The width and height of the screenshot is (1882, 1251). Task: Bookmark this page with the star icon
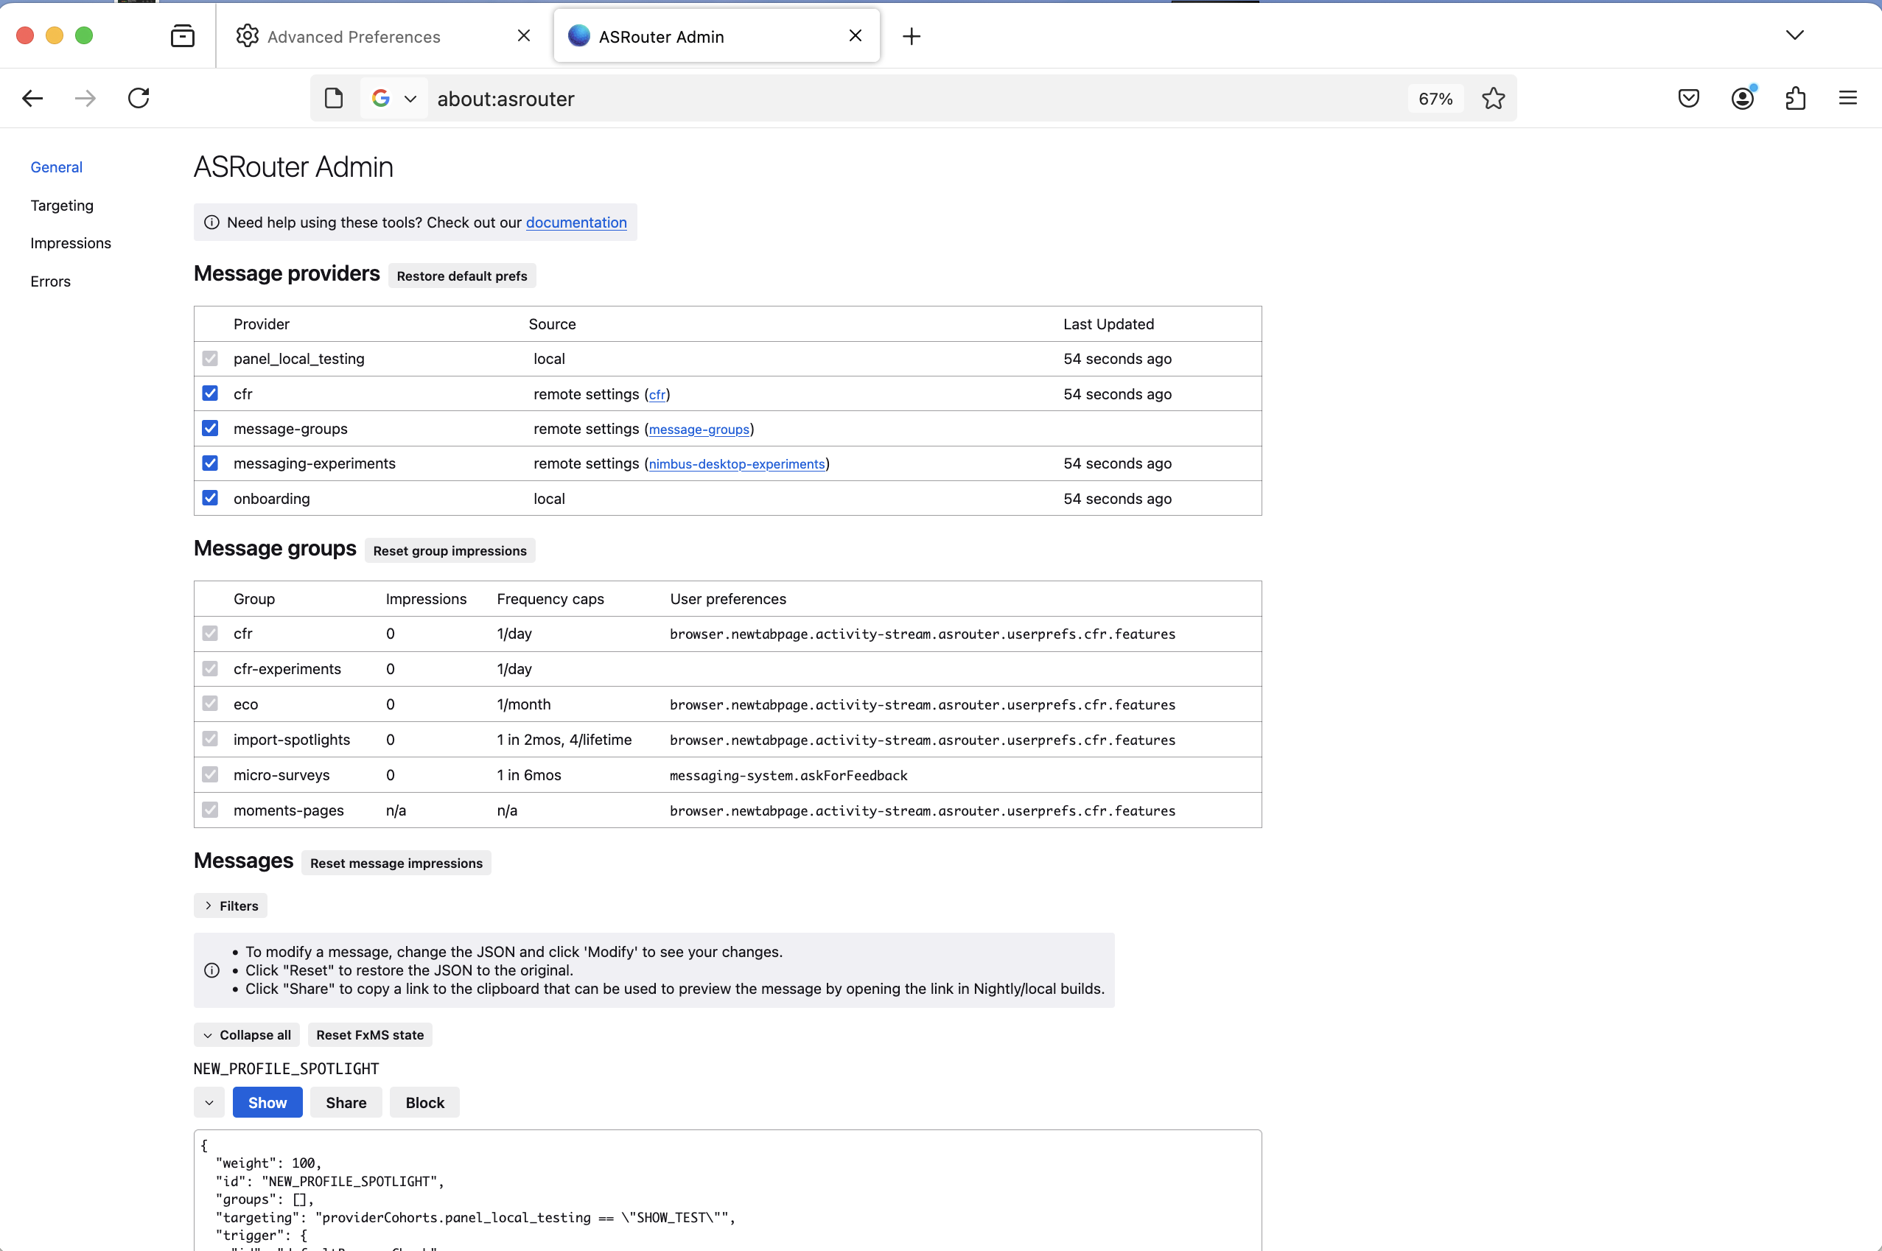[x=1493, y=97]
